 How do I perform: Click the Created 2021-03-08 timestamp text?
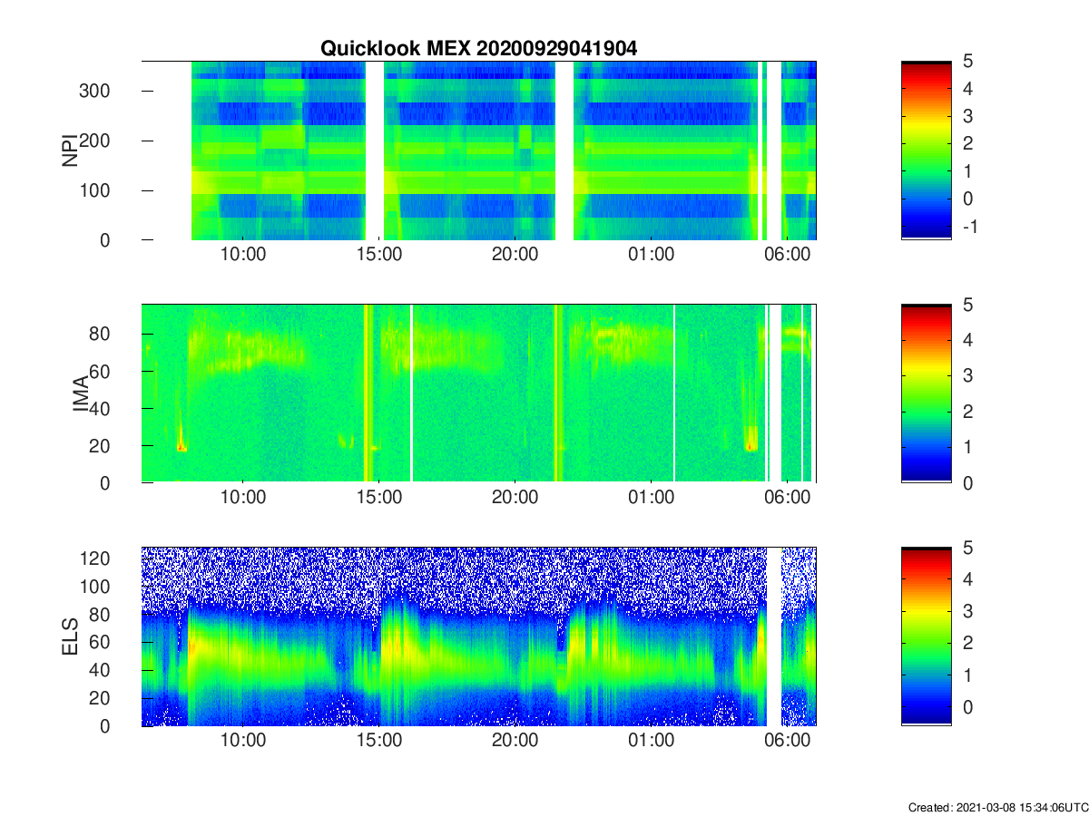(x=998, y=807)
